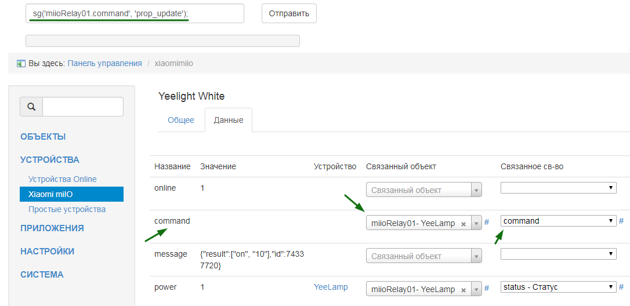Open linked property dropdown showing command
This screenshot has width=630, height=306.
(x=558, y=221)
